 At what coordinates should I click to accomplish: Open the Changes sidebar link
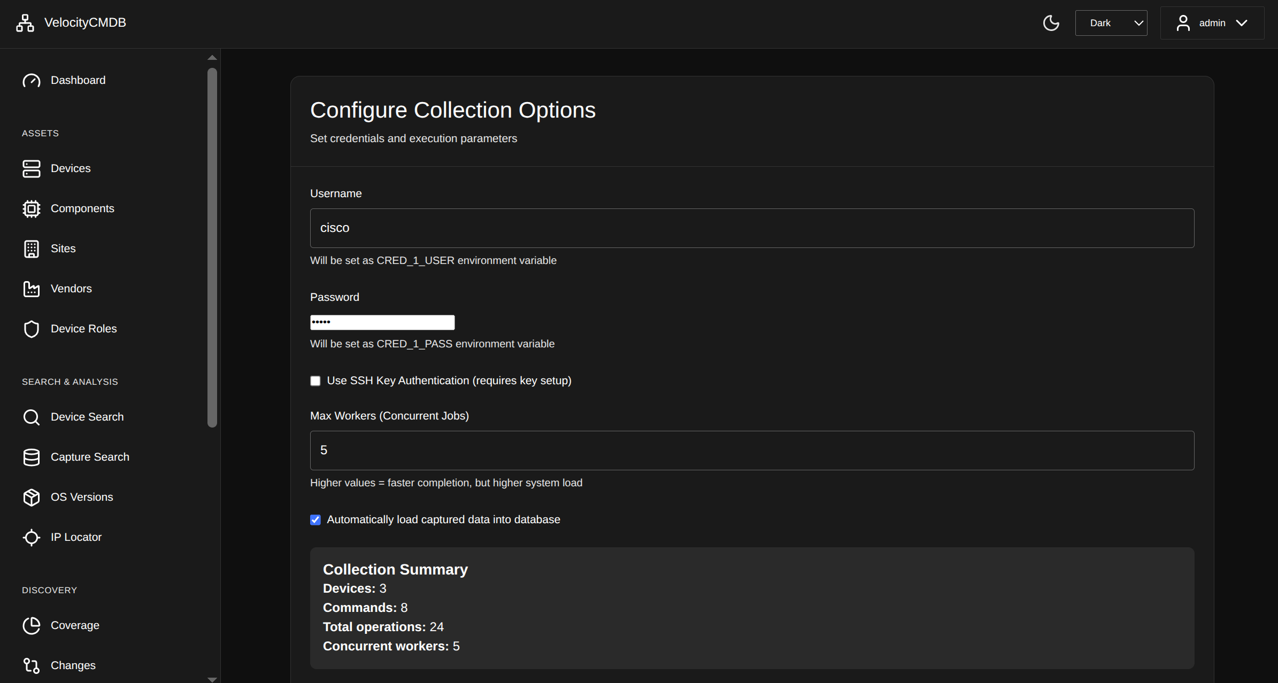[73, 666]
